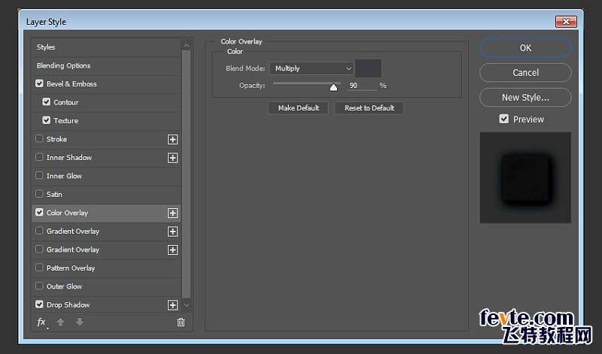Screen dimensions: 602x354
Task: Click the fx add style icon
Action: tap(42, 322)
